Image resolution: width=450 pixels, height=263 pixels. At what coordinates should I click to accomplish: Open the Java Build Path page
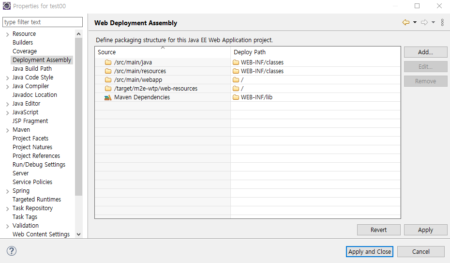32,69
